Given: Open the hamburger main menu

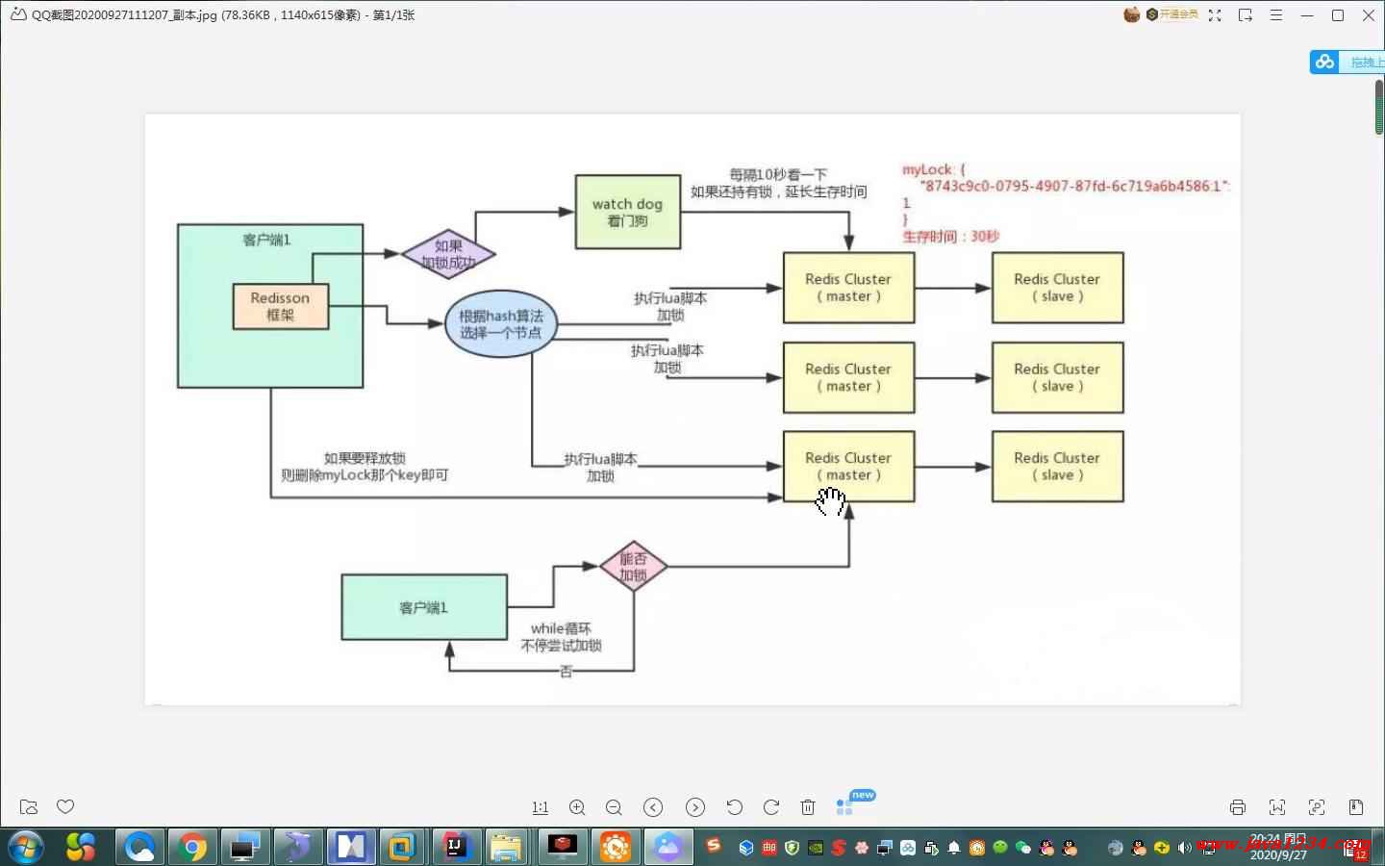Looking at the screenshot, I should tap(1276, 15).
